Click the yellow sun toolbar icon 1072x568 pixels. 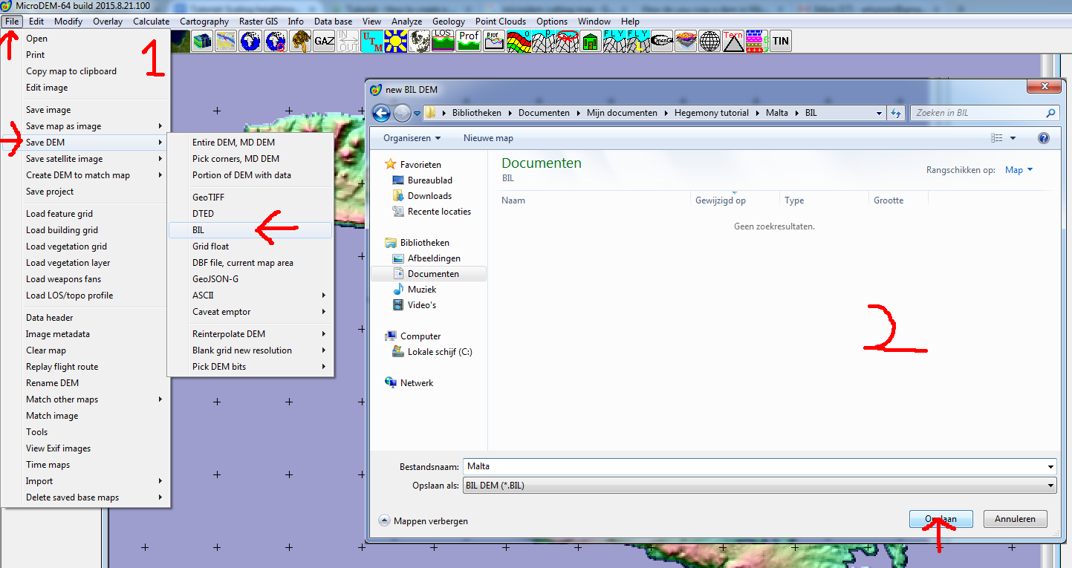pyautogui.click(x=395, y=41)
